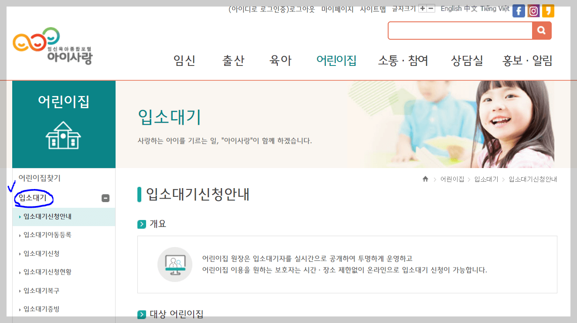This screenshot has height=323, width=577.
Task: Open 마이페이지
Action: [x=337, y=8]
